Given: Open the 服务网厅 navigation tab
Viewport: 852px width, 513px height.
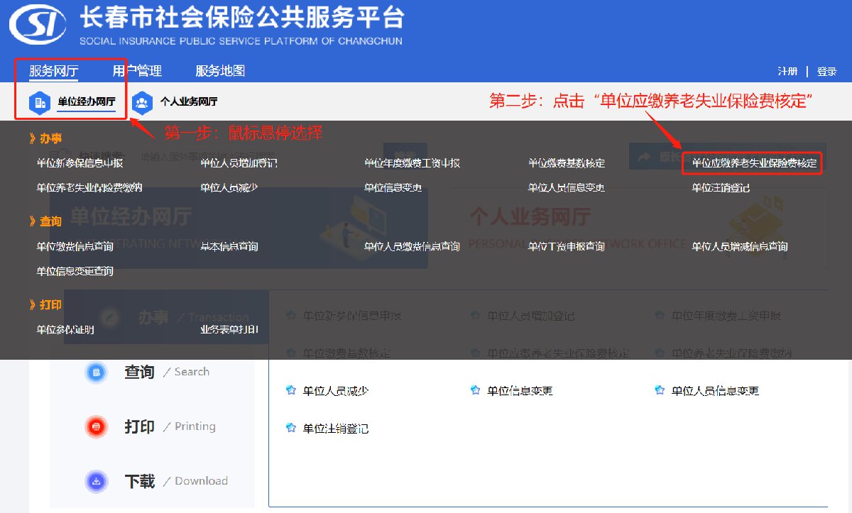Looking at the screenshot, I should (53, 71).
